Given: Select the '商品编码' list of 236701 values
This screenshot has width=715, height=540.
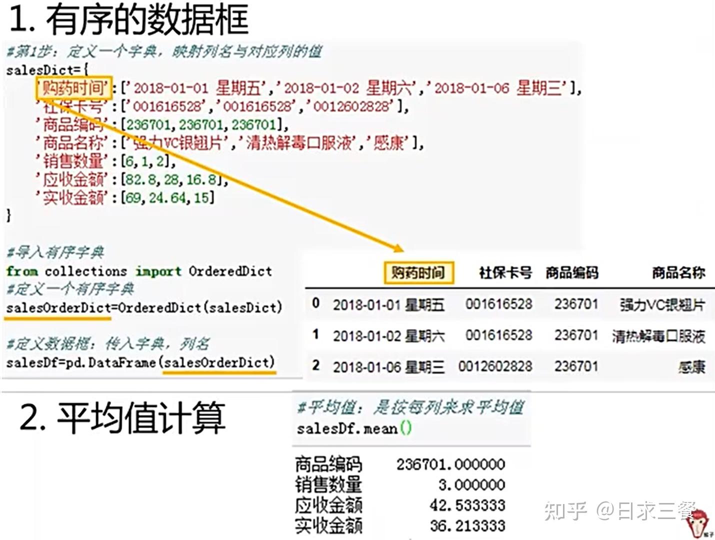Looking at the screenshot, I should pyautogui.click(x=205, y=124).
